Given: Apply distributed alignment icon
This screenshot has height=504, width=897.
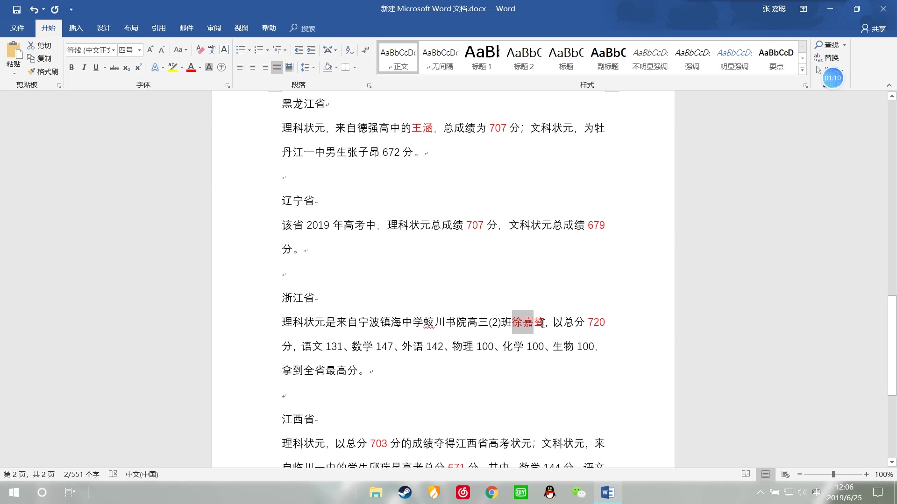Looking at the screenshot, I should coord(289,68).
